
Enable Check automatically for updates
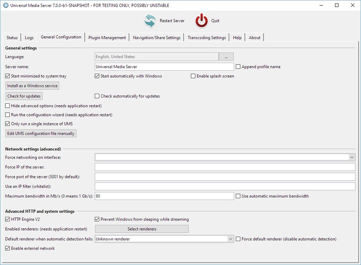(x=98, y=96)
